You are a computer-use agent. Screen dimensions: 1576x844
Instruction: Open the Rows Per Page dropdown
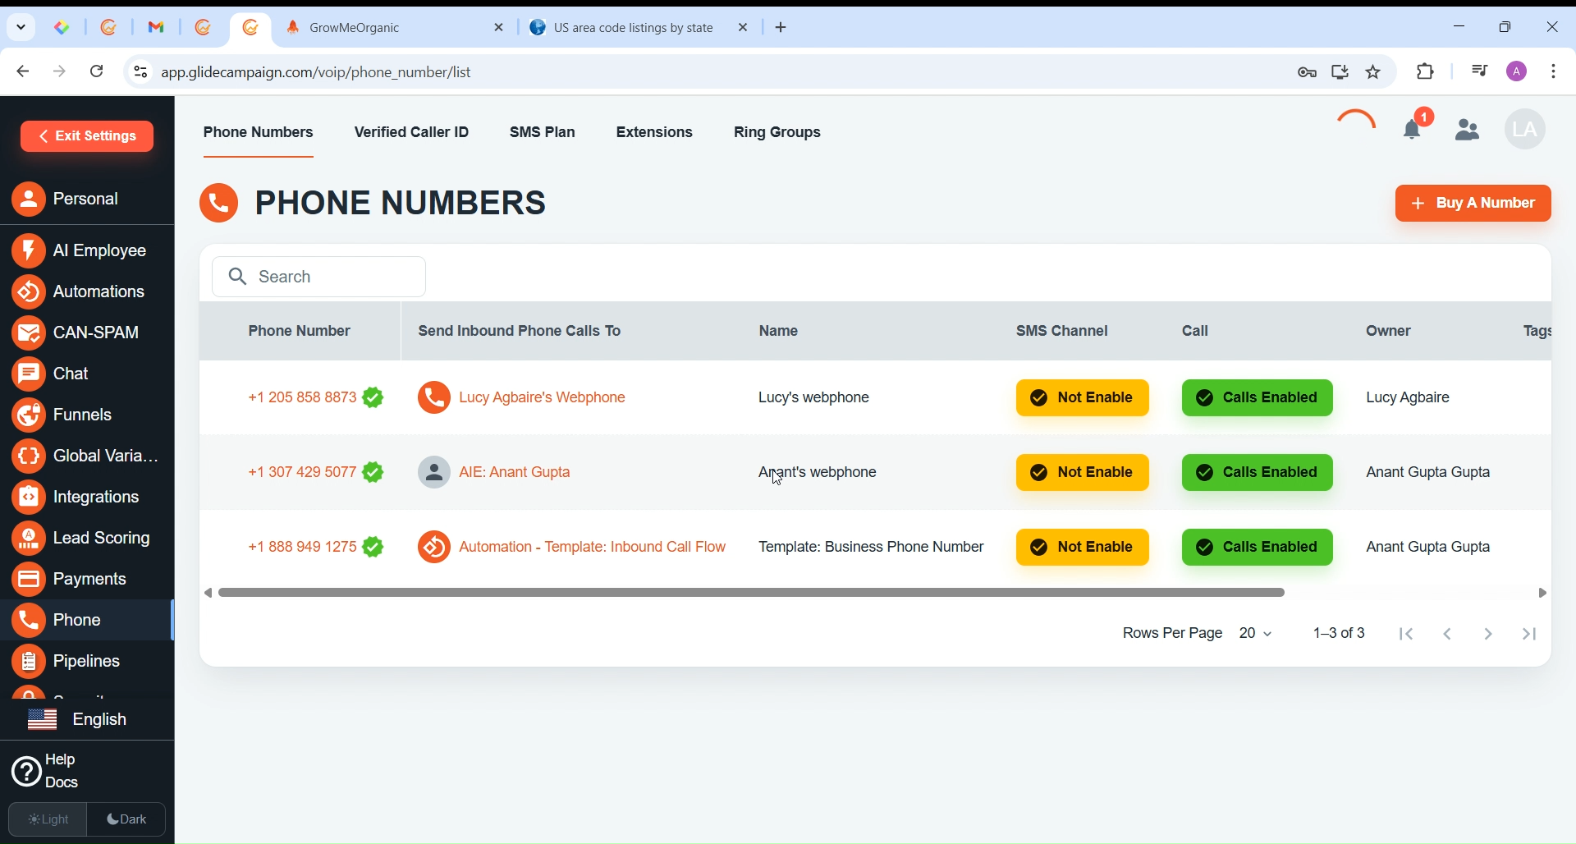pyautogui.click(x=1256, y=634)
